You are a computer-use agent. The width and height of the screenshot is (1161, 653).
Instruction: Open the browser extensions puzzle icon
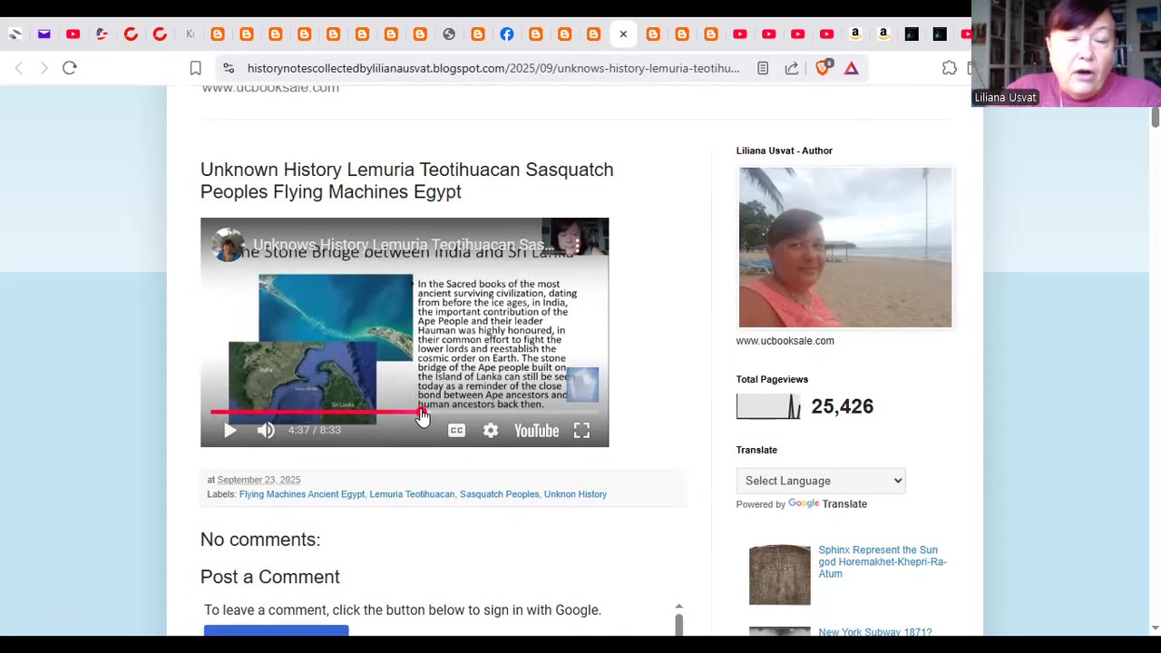pyautogui.click(x=950, y=68)
